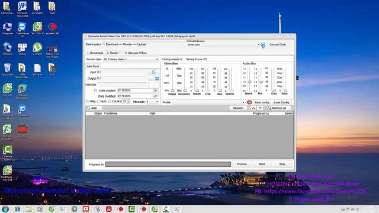This screenshot has height=213, width=379.
Task: Open the Profile dropdown
Action: [208, 102]
